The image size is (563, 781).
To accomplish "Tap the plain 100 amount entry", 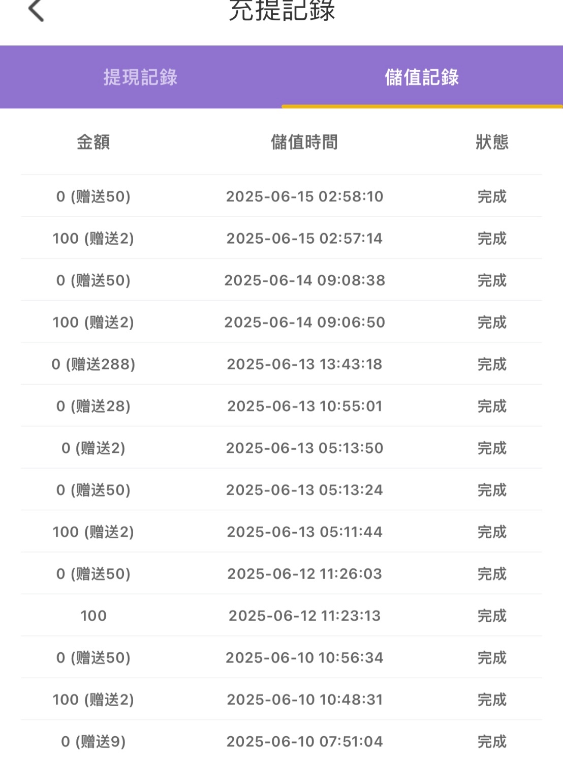I will tap(93, 616).
